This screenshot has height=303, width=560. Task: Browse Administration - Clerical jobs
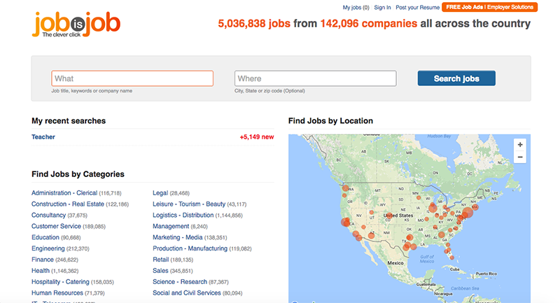coord(64,192)
